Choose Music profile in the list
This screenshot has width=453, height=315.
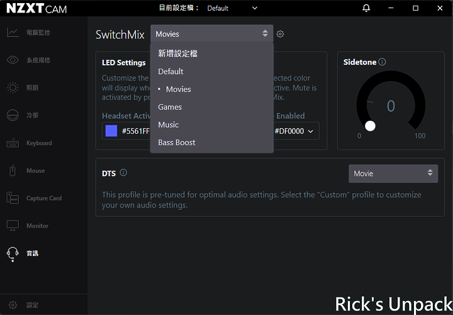212,124
